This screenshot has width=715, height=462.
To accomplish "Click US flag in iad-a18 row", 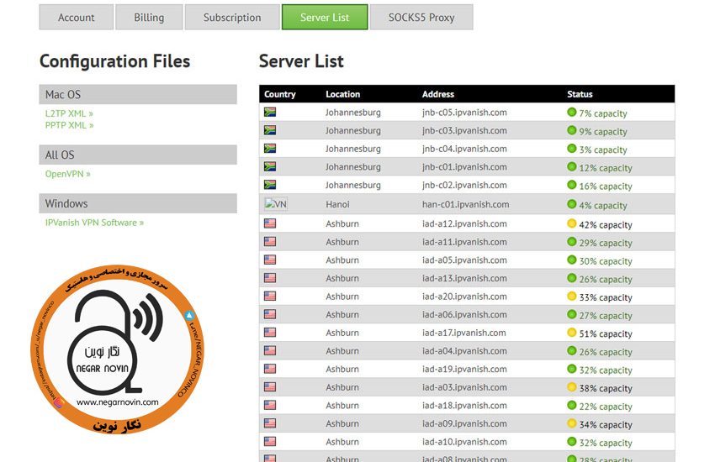I will coord(270,405).
